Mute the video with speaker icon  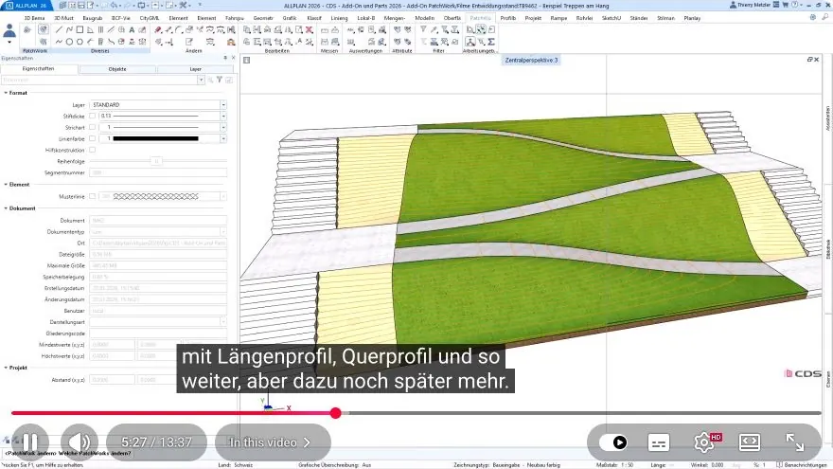(80, 442)
